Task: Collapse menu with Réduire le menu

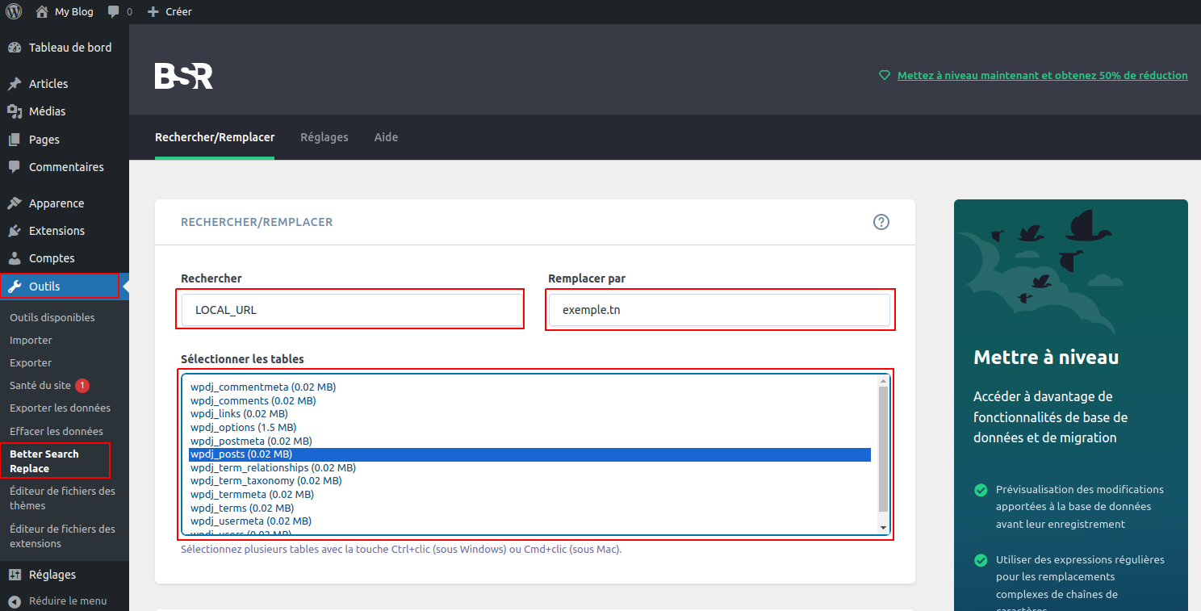Action: click(67, 601)
